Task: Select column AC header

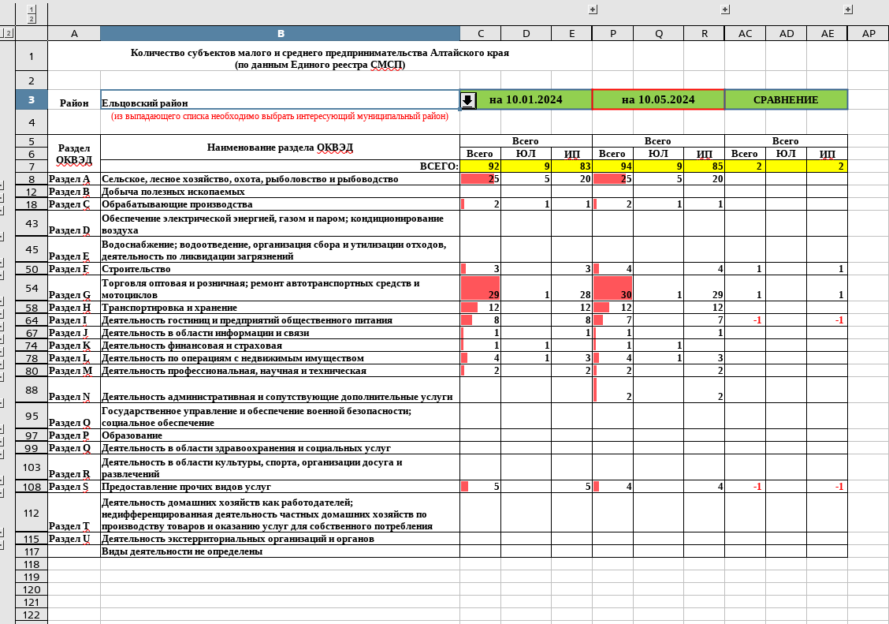Action: (745, 33)
